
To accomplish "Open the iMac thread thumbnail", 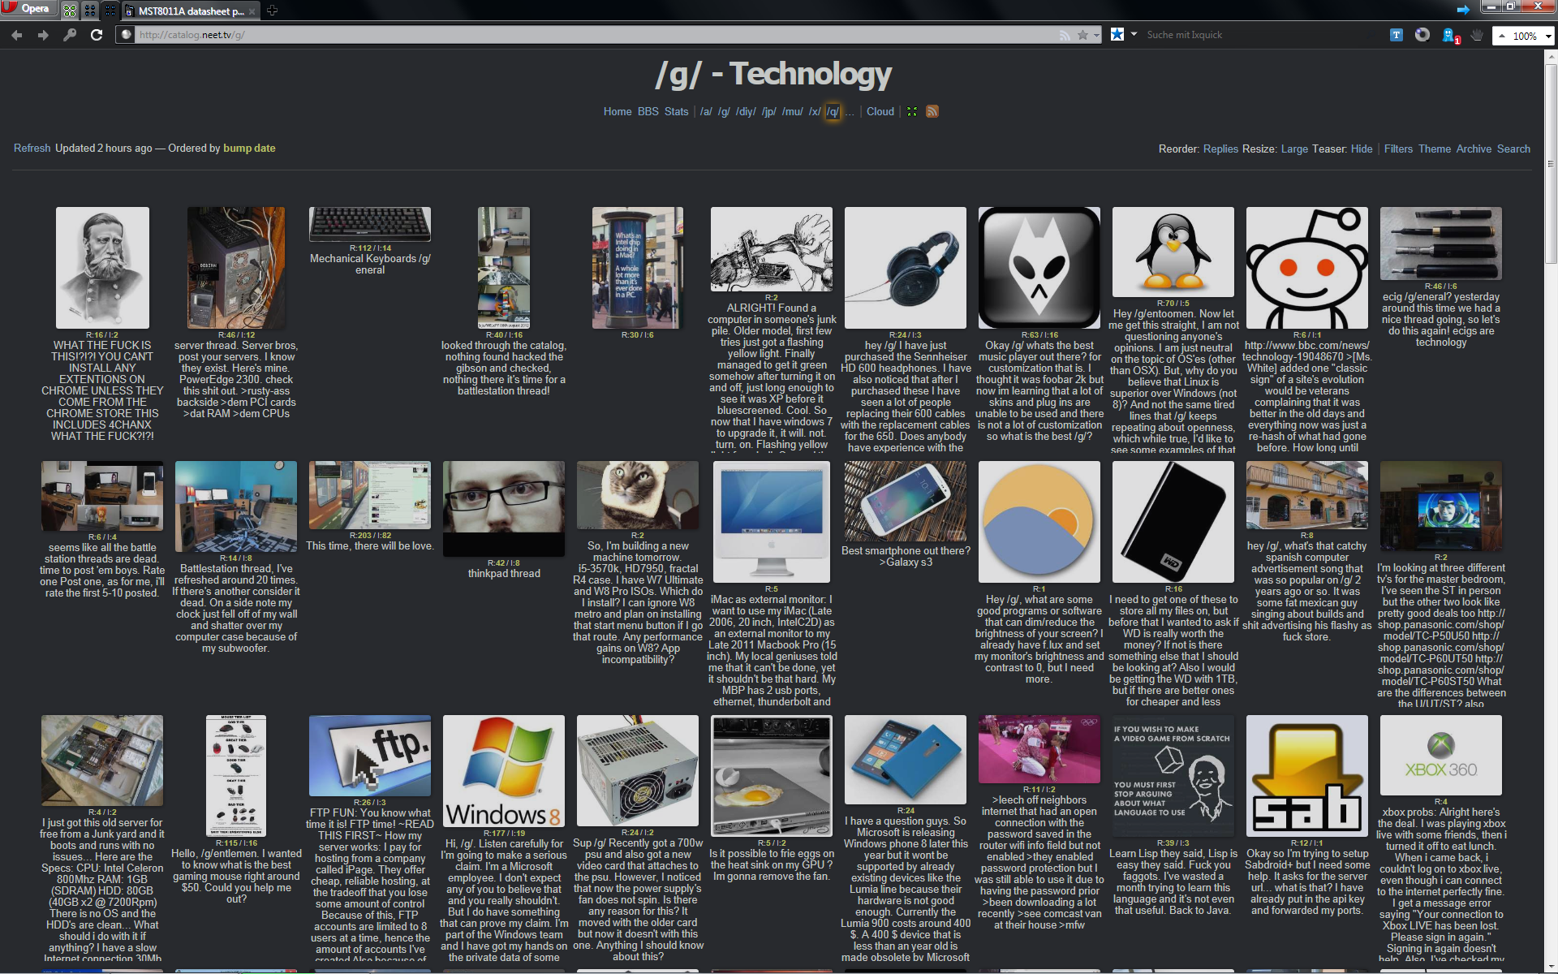I will tap(772, 522).
